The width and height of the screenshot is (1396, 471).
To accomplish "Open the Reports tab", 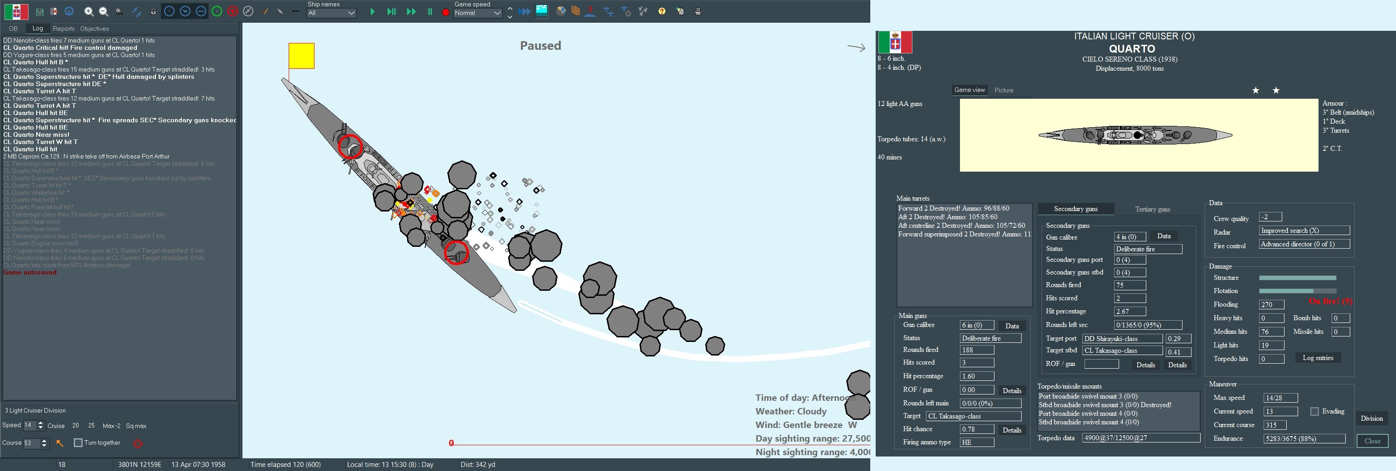I will point(63,29).
